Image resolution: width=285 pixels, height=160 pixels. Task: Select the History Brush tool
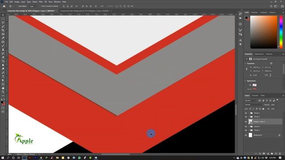3,53
